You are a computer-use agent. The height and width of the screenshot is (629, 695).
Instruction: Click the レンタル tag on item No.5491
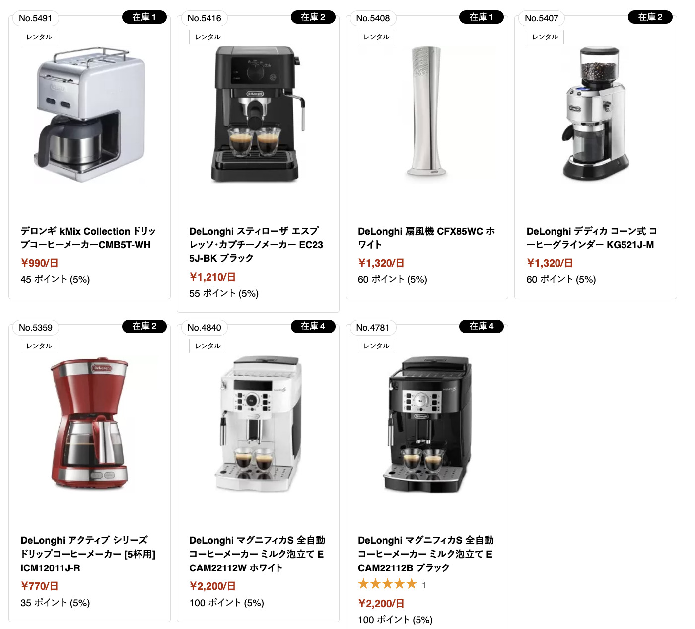click(x=39, y=37)
